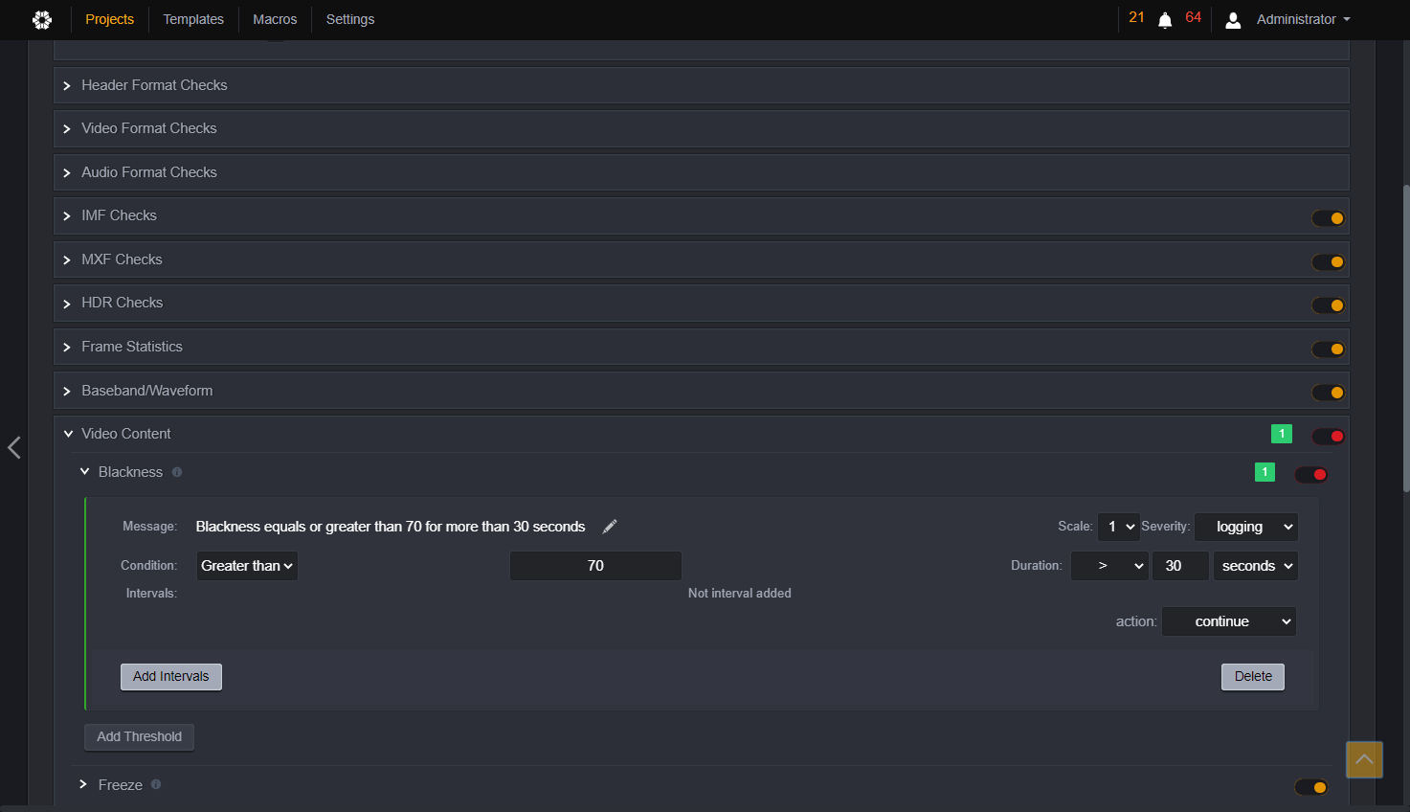
Task: Open the Severity 'logging' dropdown
Action: point(1246,527)
